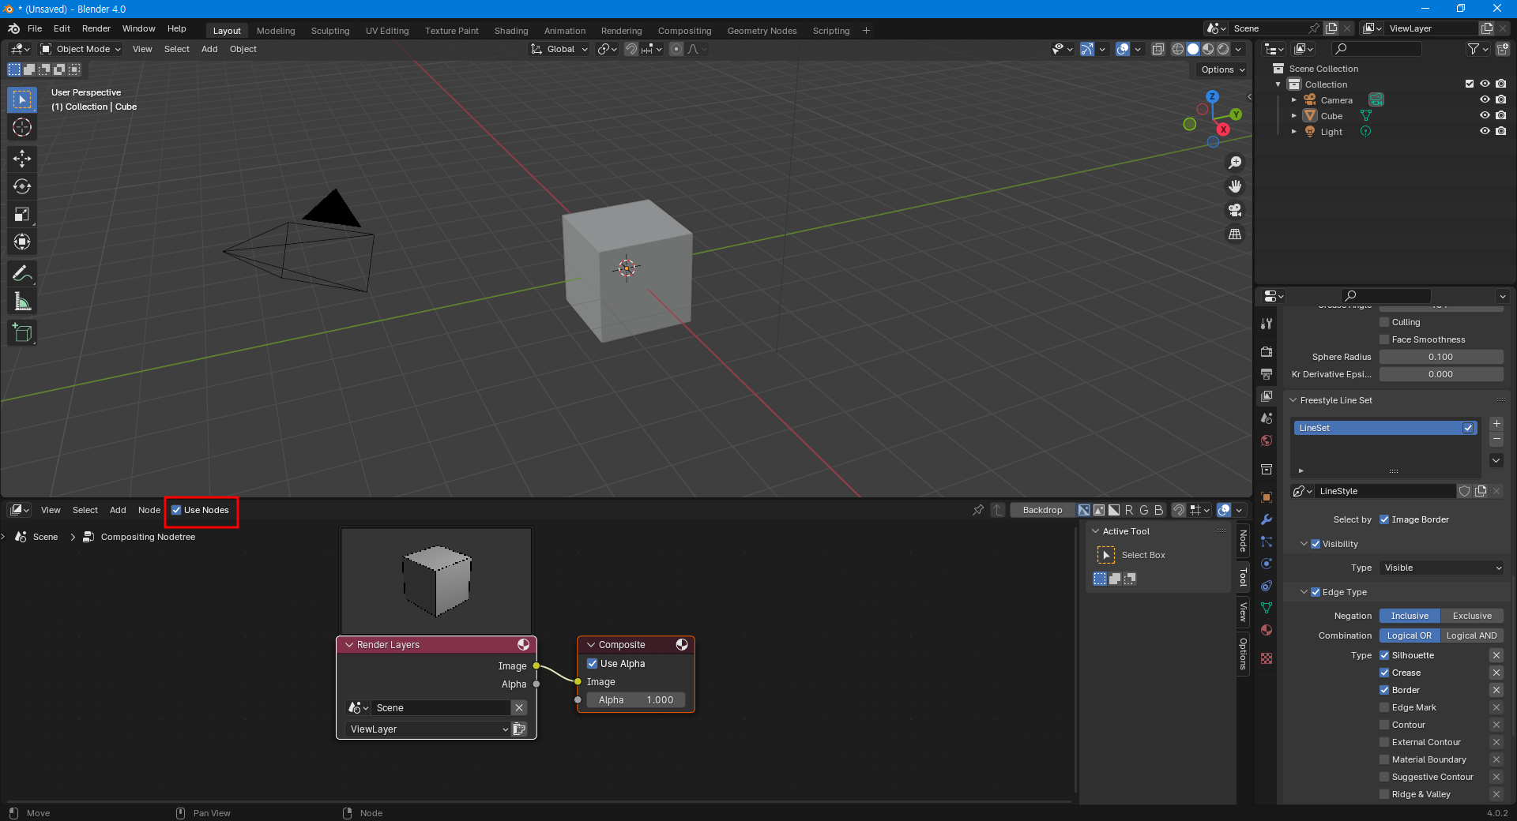Select the Add Cube tool

point(22,332)
